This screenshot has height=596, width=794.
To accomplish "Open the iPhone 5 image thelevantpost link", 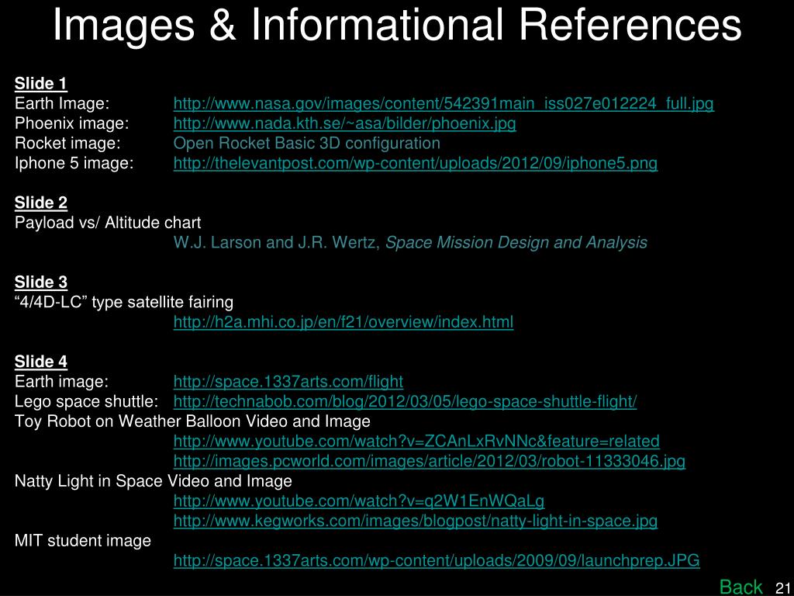I will point(416,163).
